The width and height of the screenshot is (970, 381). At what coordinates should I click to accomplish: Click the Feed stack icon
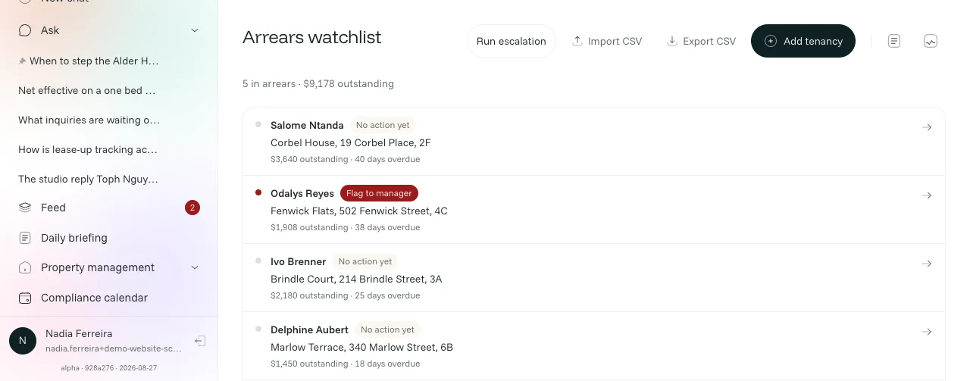click(x=25, y=208)
